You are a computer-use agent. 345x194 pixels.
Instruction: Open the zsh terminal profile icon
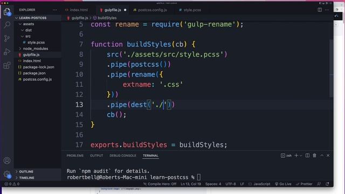click(286, 156)
